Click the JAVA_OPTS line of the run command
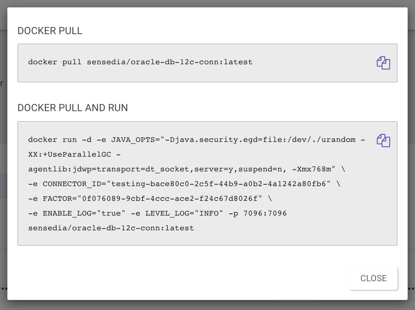 167,140
